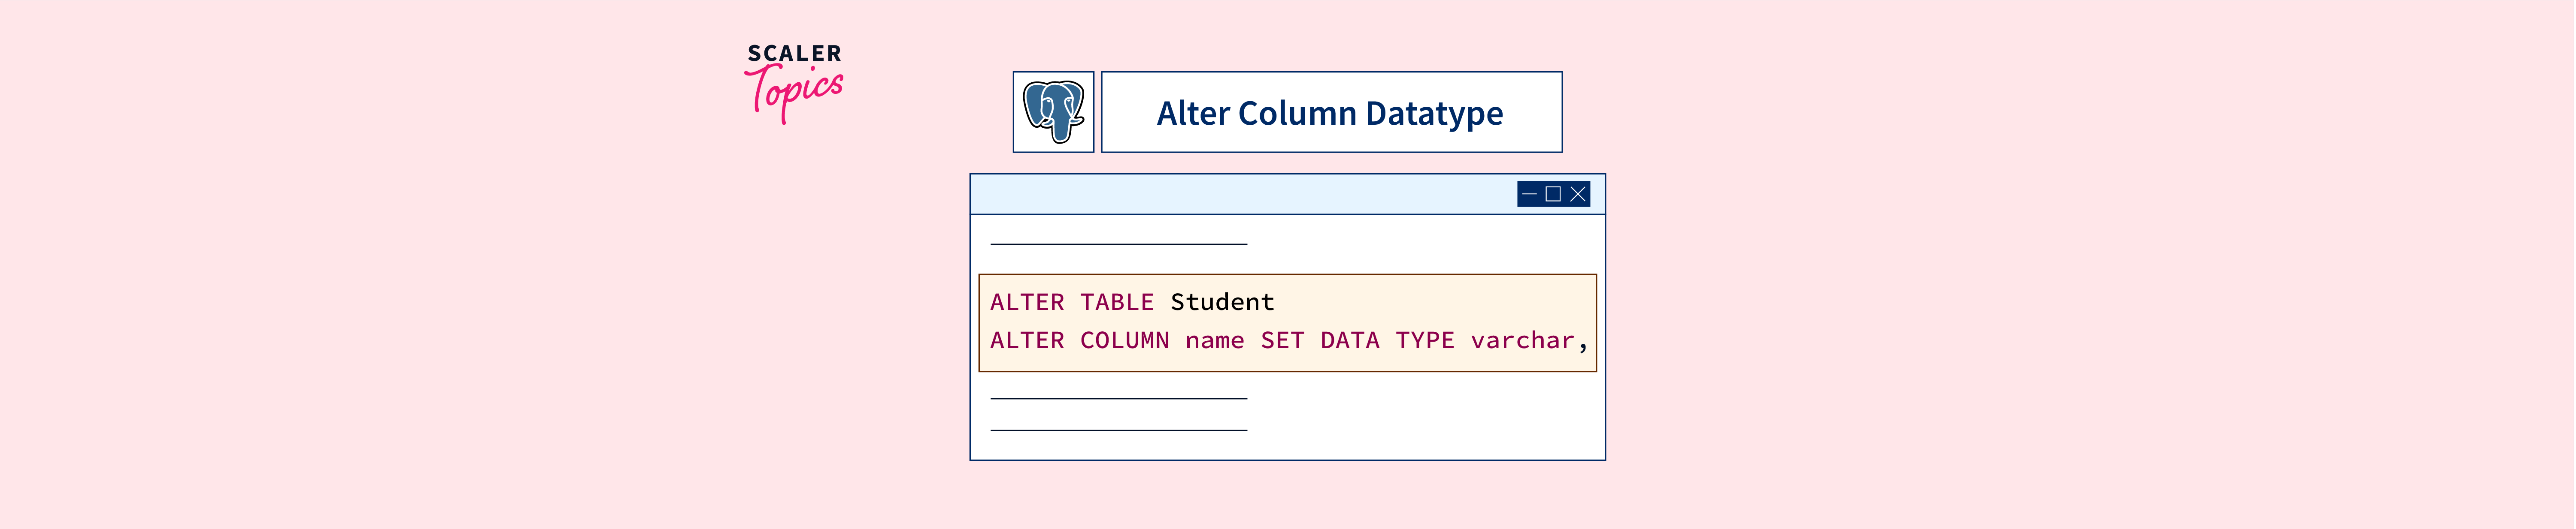Click the "Alter Column Datatype" title box
This screenshot has width=2576, height=529.
pyautogui.click(x=1330, y=113)
